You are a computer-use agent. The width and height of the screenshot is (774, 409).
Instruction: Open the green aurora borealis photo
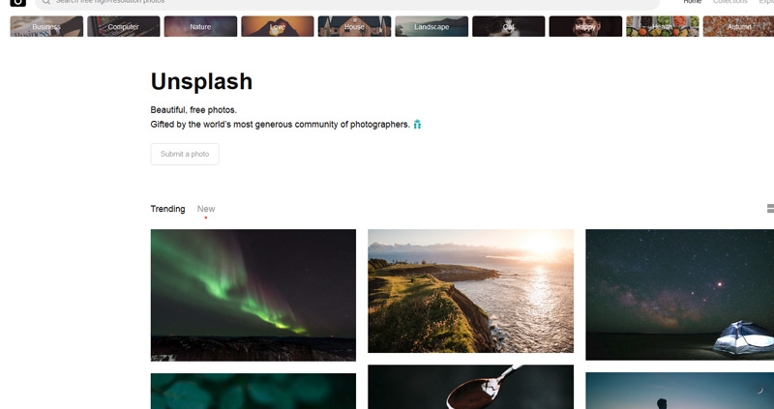(253, 295)
